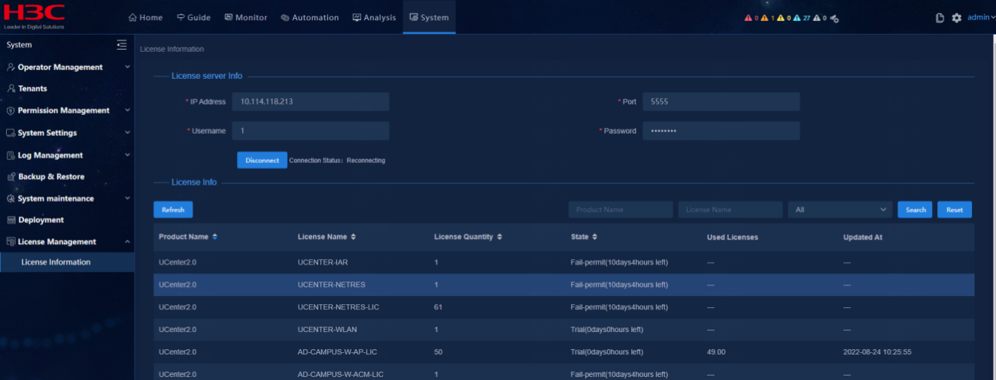Image resolution: width=996 pixels, height=380 pixels.
Task: Collapse License Management chevron
Action: [127, 242]
